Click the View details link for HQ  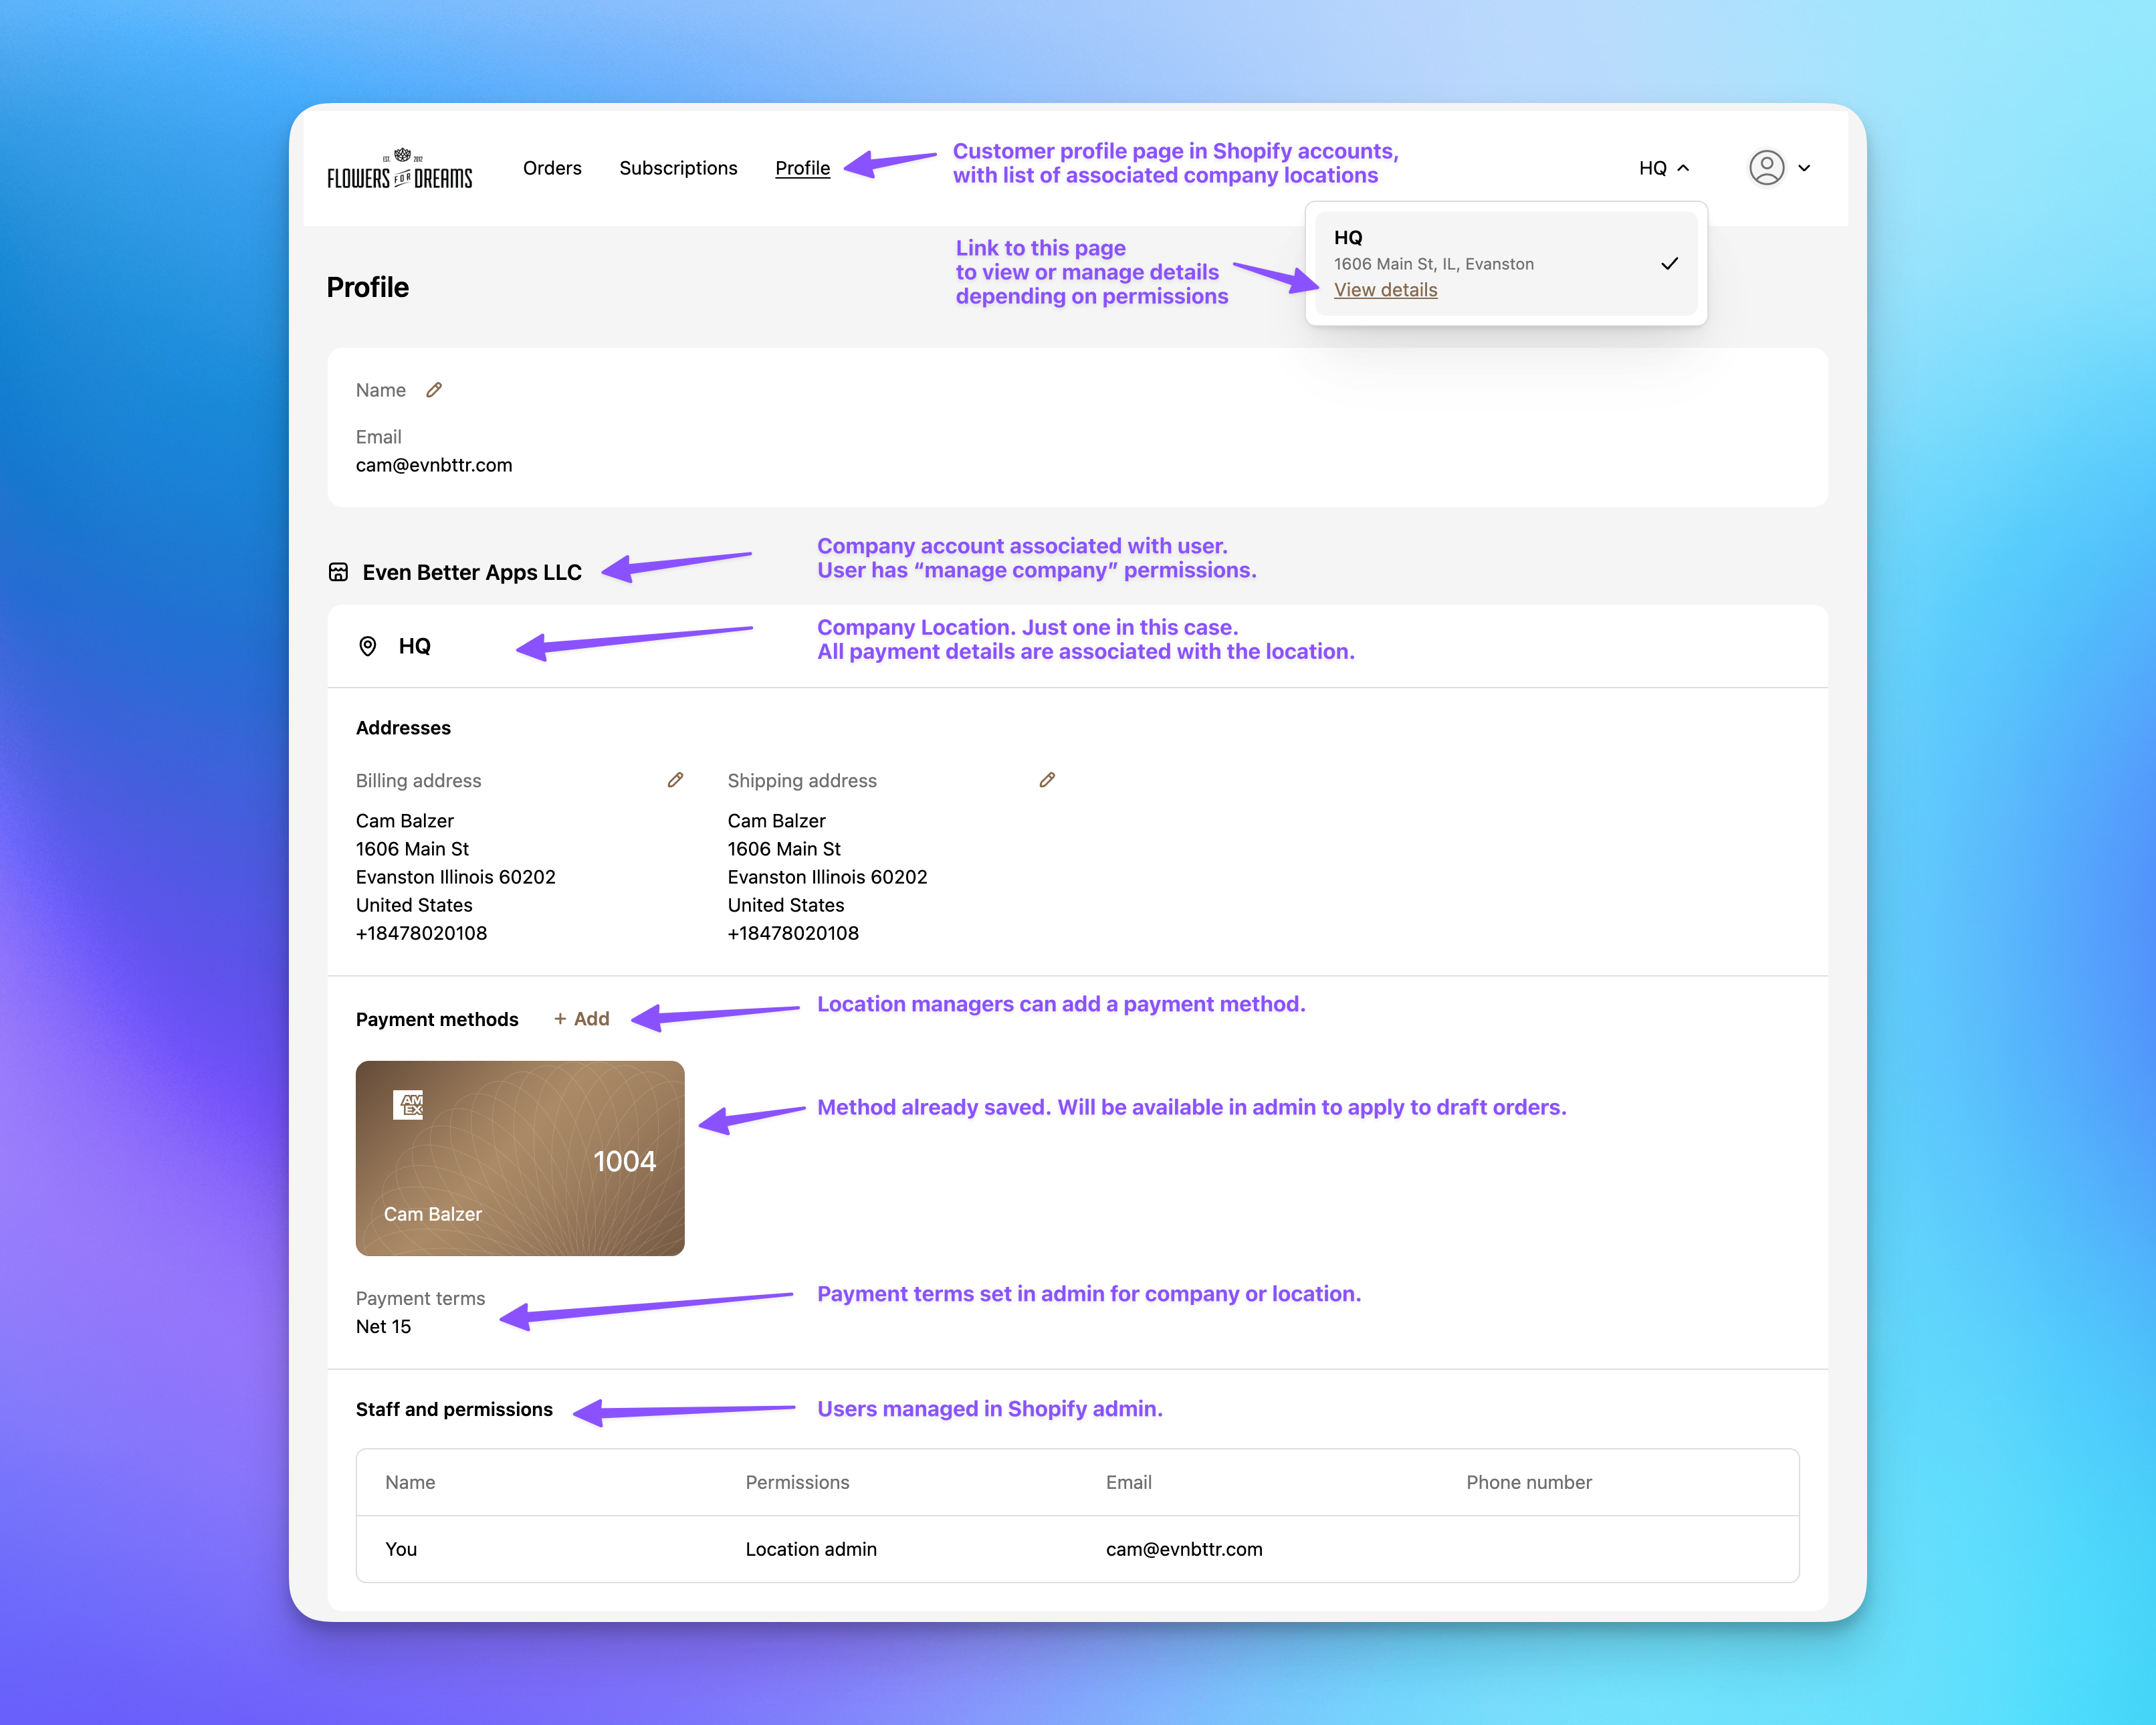tap(1385, 290)
